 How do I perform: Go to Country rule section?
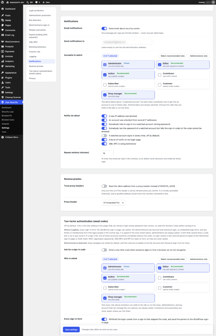[35, 52]
